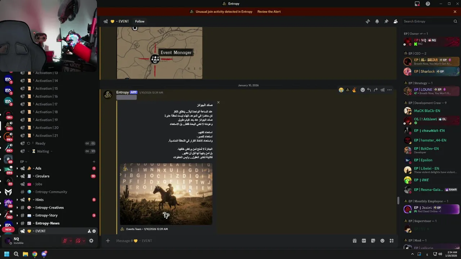Image resolution: width=461 pixels, height=259 pixels.
Task: Open the Event Manager map image
Action: click(160, 53)
